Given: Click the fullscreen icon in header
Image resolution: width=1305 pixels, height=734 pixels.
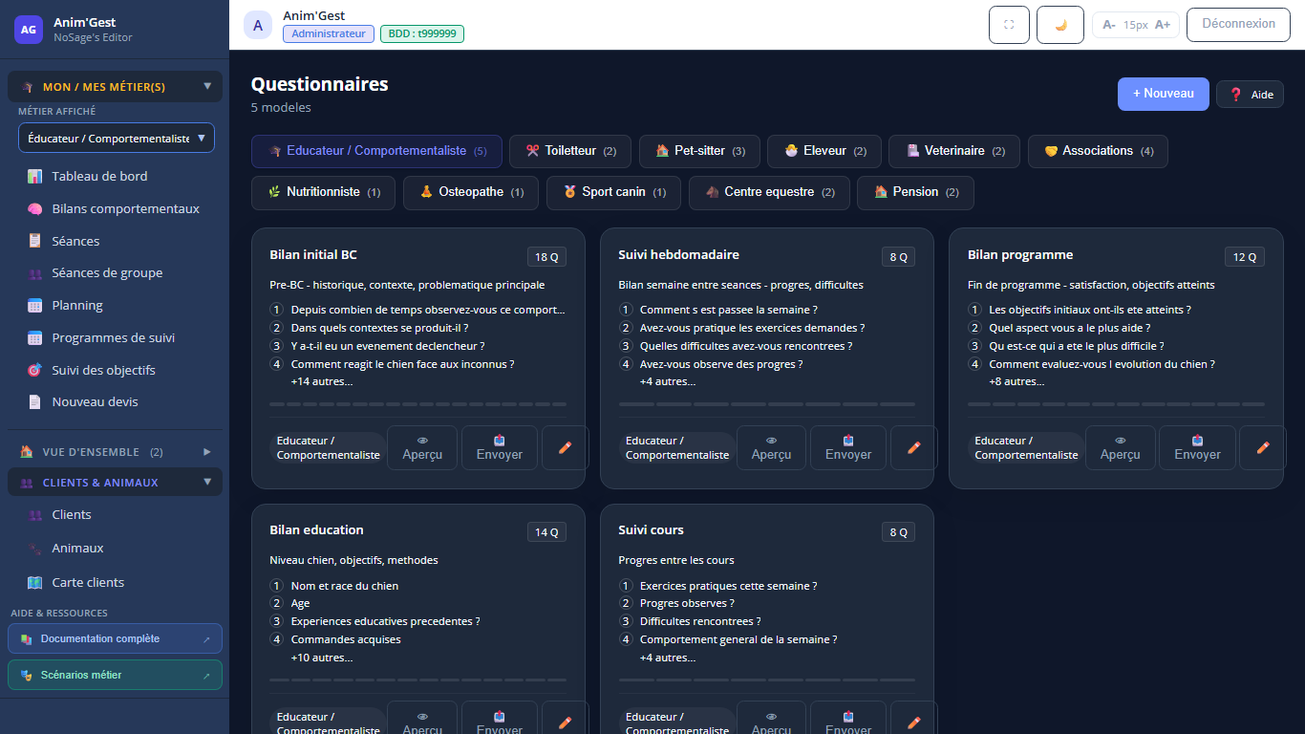Looking at the screenshot, I should (1009, 25).
